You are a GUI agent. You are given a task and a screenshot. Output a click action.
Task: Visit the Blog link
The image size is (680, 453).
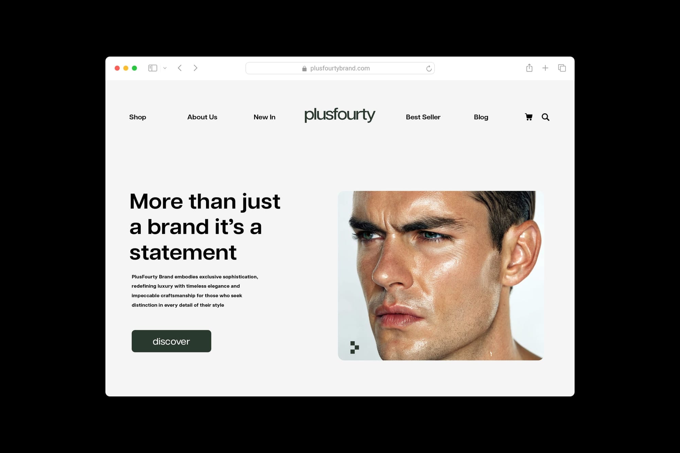click(x=481, y=117)
